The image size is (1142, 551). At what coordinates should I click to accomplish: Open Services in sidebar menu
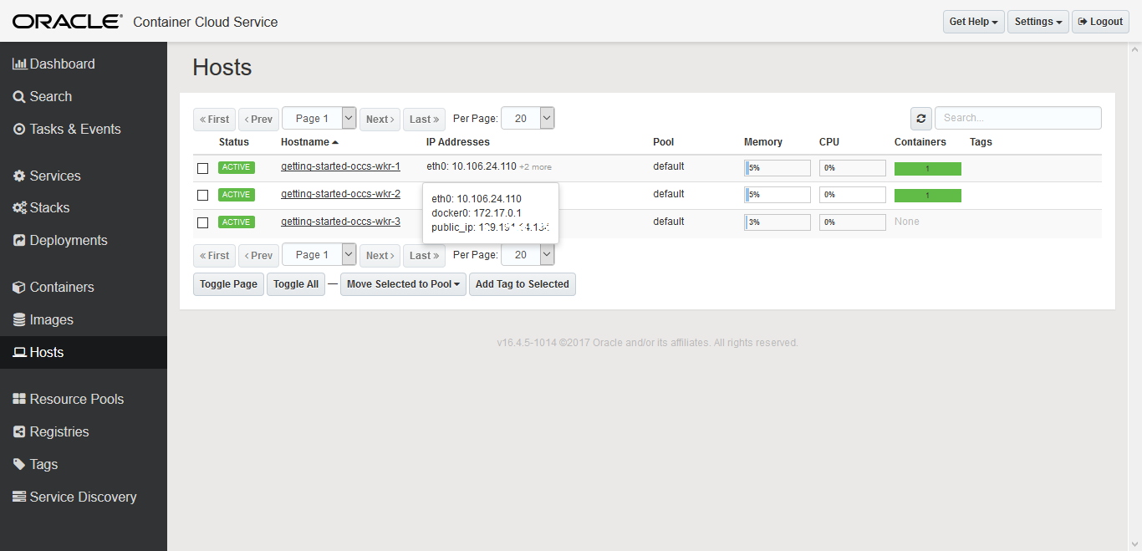tap(55, 176)
